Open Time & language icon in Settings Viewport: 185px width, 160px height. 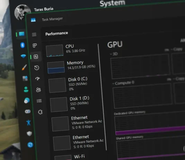coord(27,100)
